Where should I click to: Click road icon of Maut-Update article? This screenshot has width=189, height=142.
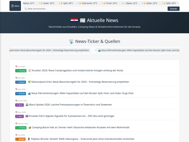(x=27, y=105)
